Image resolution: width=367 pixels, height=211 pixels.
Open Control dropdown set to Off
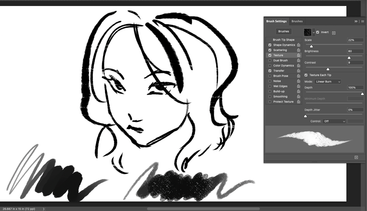click(x=334, y=121)
